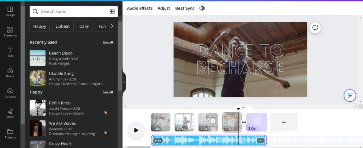Click crown icon on Rollin (inst)
Image resolution: width=363 pixels, height=148 pixels.
click(x=106, y=112)
